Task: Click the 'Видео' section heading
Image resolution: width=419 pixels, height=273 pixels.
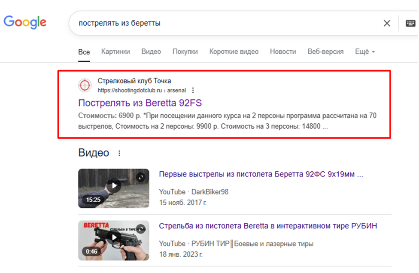Action: tap(94, 153)
